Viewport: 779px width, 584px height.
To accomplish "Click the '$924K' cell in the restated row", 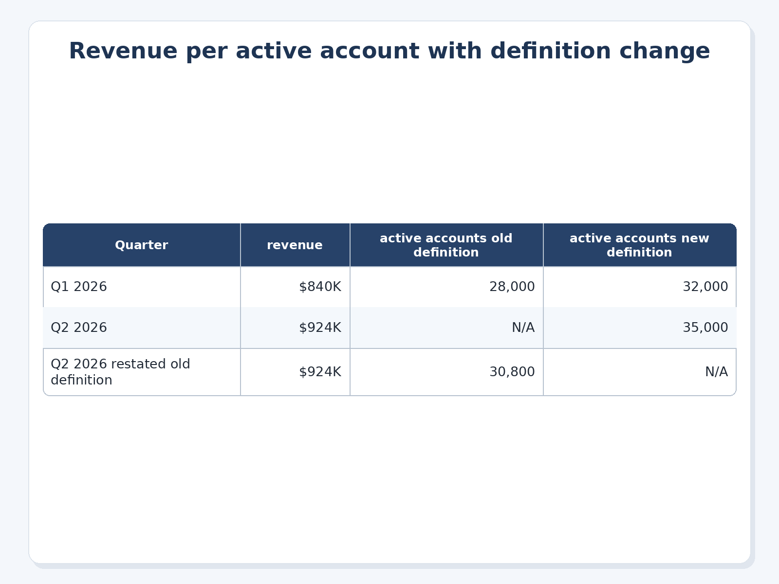I will pos(295,372).
